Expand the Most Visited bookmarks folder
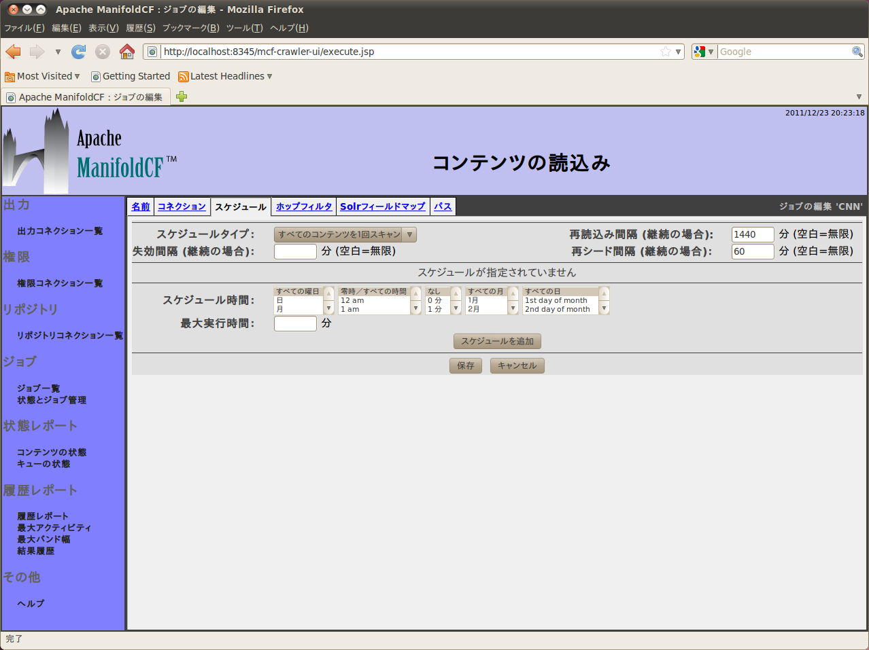 (42, 76)
